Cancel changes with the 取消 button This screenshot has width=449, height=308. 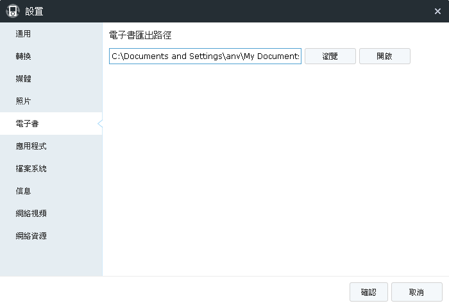[x=416, y=292]
